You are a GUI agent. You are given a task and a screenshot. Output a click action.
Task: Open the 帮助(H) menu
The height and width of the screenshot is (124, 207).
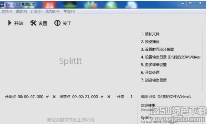[69, 11]
